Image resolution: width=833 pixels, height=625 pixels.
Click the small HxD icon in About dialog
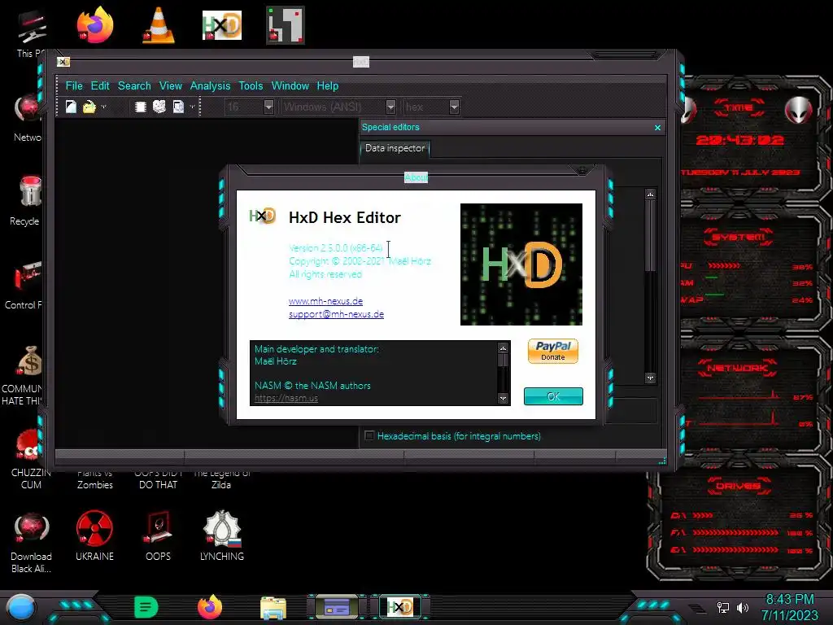(263, 216)
